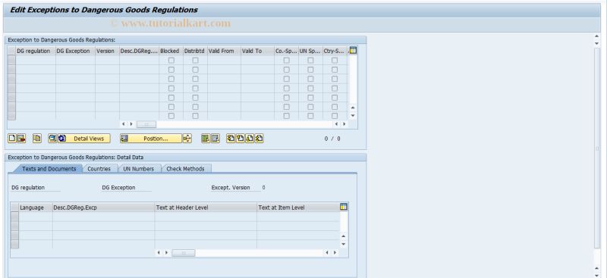The image size is (607, 278).
Task: Go to last page icon
Action: point(259,139)
